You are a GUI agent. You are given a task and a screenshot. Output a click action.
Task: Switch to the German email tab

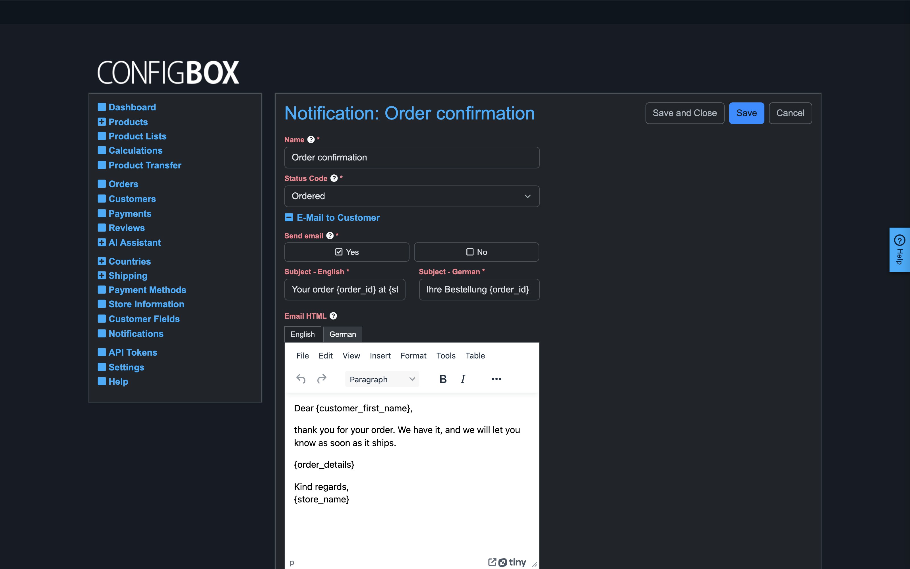point(343,334)
